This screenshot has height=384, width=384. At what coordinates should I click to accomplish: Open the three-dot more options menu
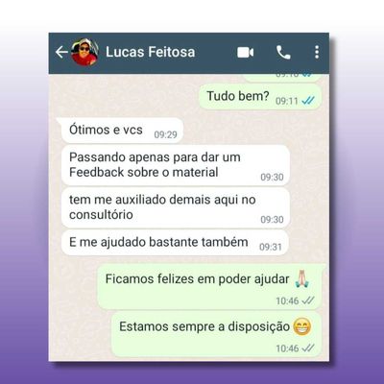coord(317,52)
